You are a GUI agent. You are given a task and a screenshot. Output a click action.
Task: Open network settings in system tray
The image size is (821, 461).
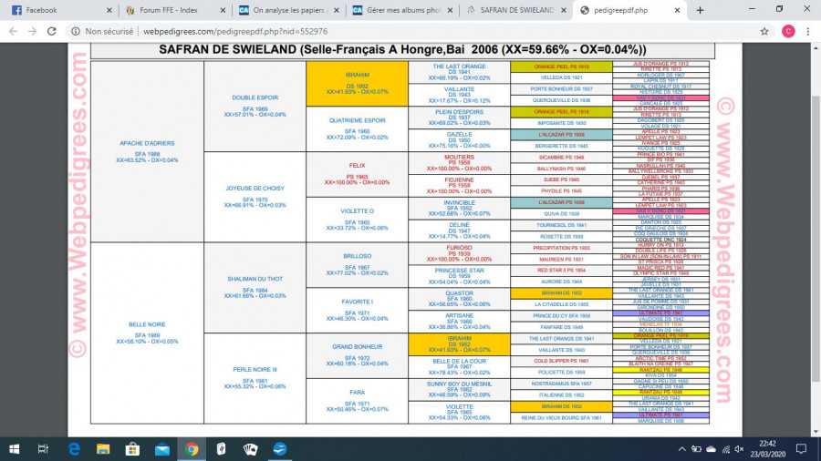click(x=726, y=449)
